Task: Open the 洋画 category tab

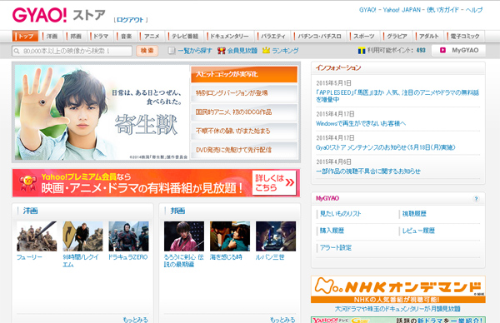Action: tap(52, 37)
